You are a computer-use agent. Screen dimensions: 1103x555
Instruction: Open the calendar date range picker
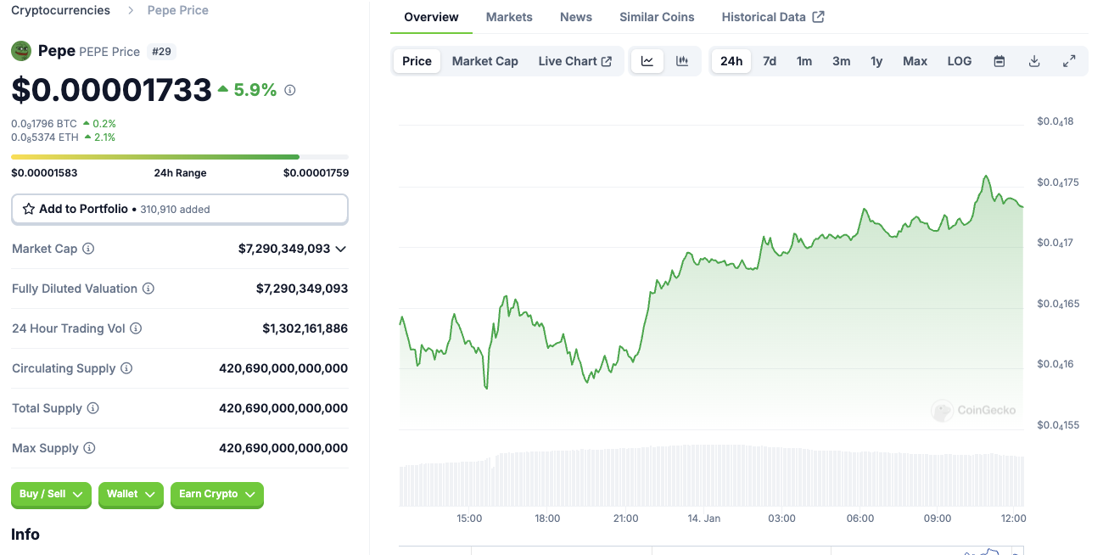pyautogui.click(x=999, y=61)
